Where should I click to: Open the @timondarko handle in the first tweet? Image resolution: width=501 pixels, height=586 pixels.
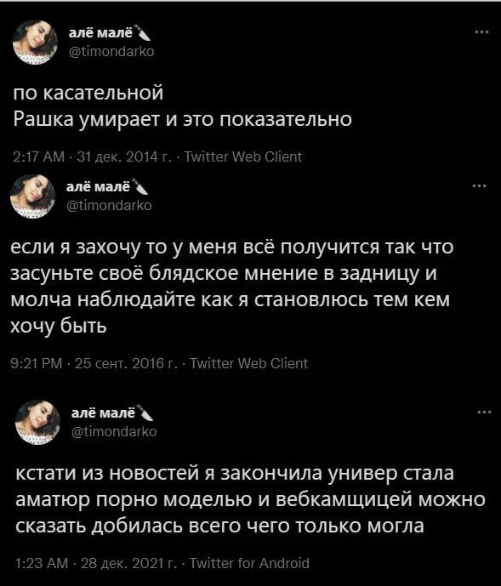111,51
